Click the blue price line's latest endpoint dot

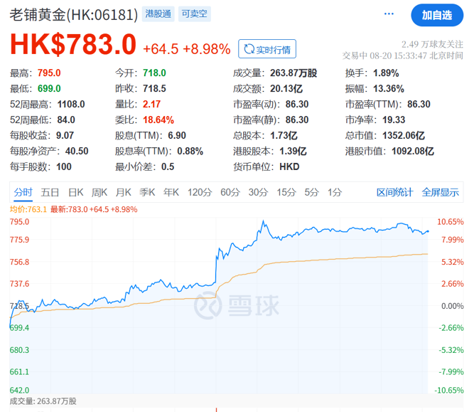pyautogui.click(x=428, y=231)
